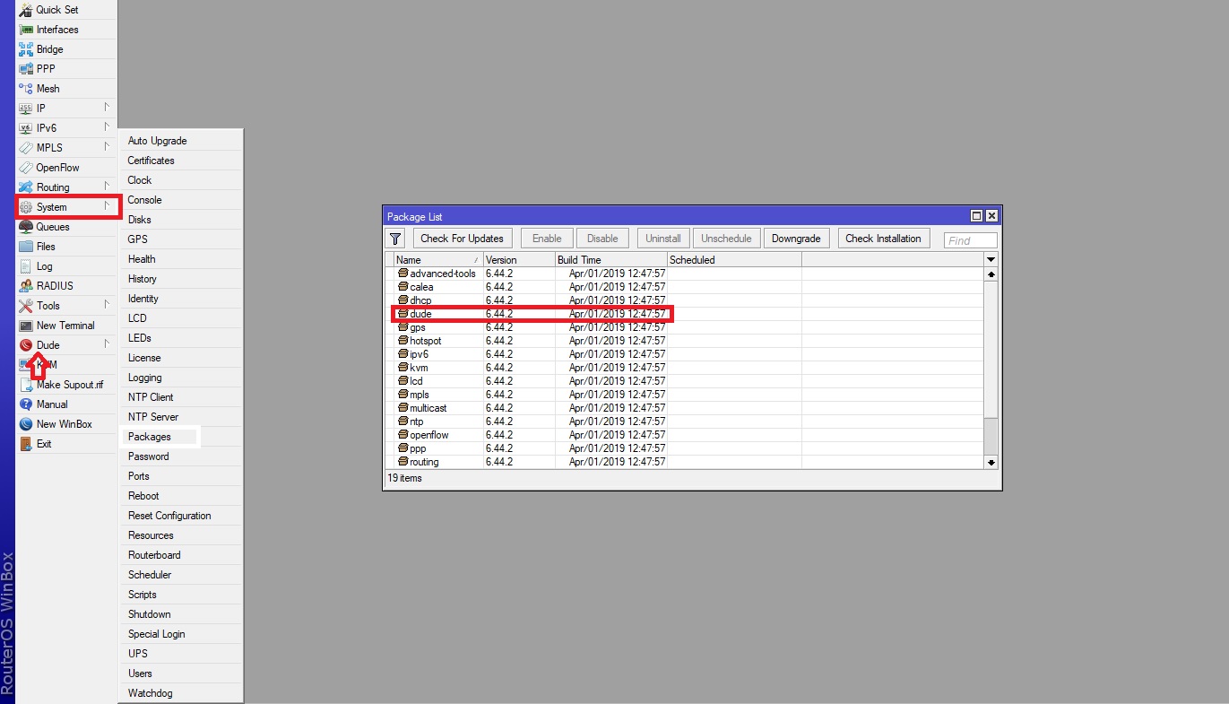
Task: Click the Interfaces icon in the sidebar
Action: coord(27,29)
